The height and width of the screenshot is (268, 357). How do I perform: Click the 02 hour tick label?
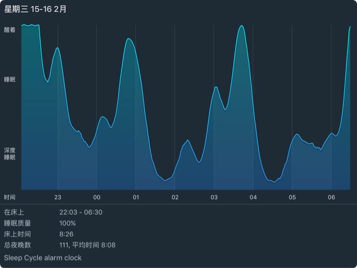click(x=175, y=197)
